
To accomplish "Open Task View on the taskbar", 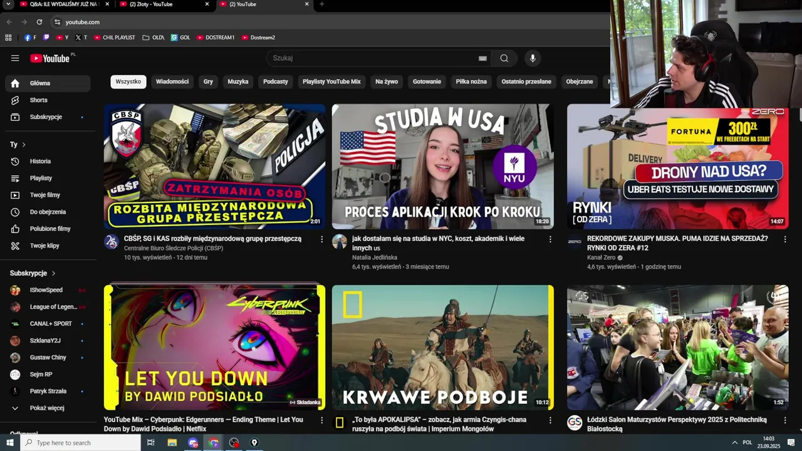I will (x=151, y=443).
